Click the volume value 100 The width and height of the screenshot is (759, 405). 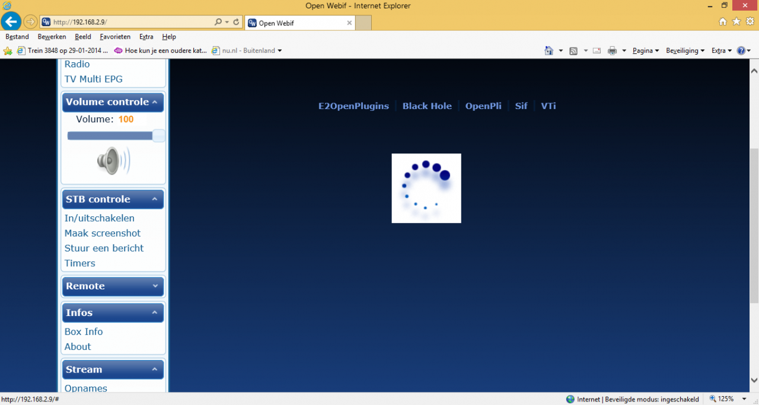coord(126,119)
